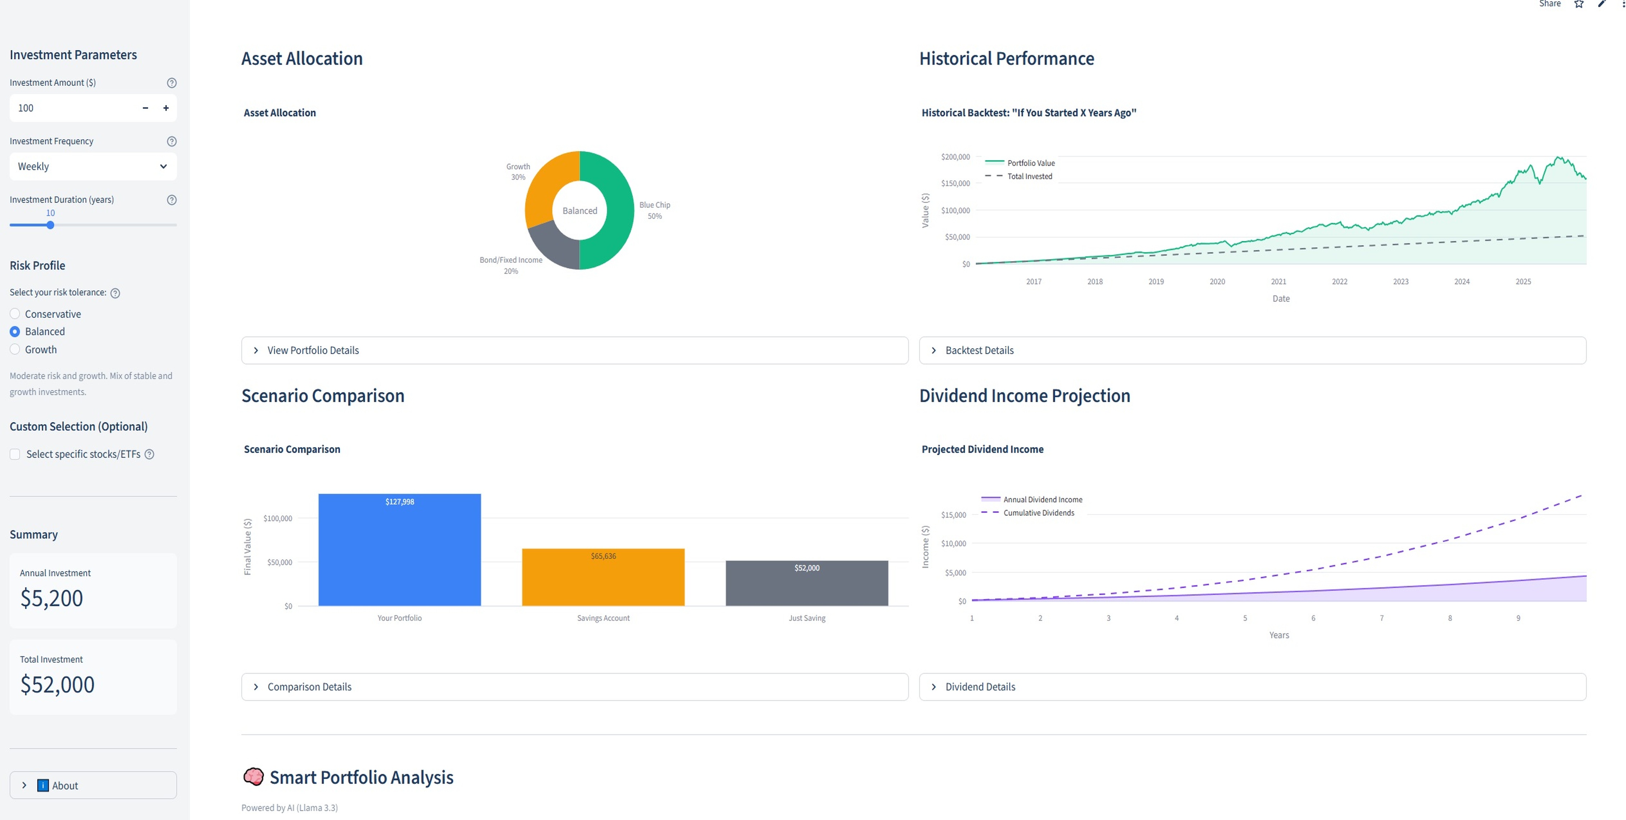
Task: Decrease investment amount with minus button
Action: (x=145, y=108)
